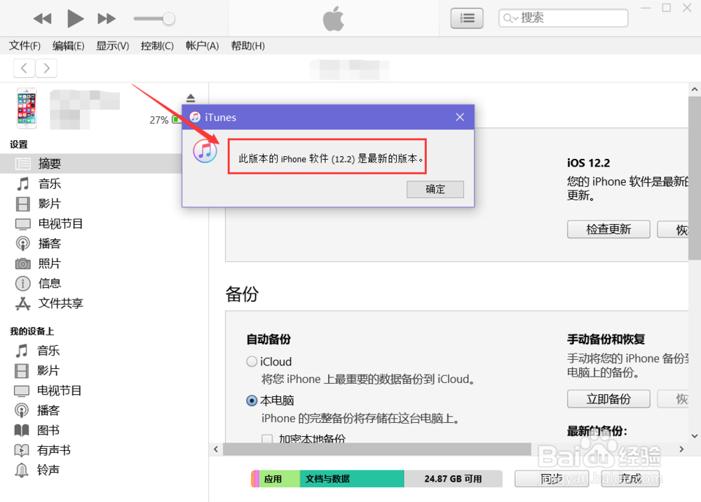This screenshot has height=502, width=701.
Task: Click the fast forward next track button
Action: (x=107, y=19)
